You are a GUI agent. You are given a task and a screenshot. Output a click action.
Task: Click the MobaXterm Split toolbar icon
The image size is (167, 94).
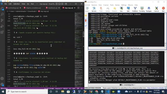pos(128,9)
